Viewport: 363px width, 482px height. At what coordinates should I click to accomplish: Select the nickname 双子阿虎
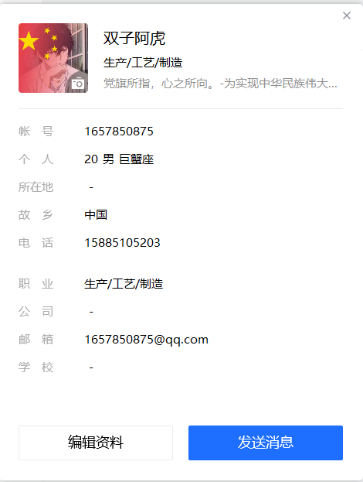pos(134,39)
